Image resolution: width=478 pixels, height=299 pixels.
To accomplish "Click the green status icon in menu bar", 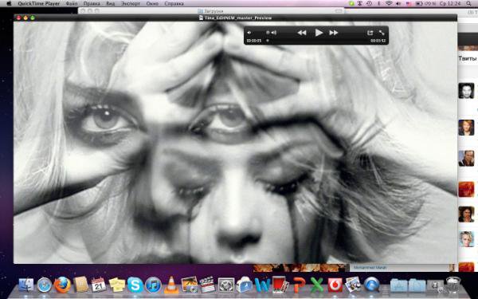I will [351, 4].
